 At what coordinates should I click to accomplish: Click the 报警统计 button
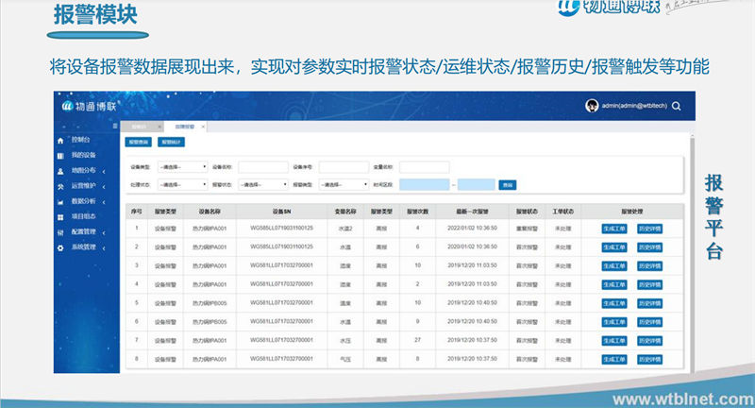172,142
